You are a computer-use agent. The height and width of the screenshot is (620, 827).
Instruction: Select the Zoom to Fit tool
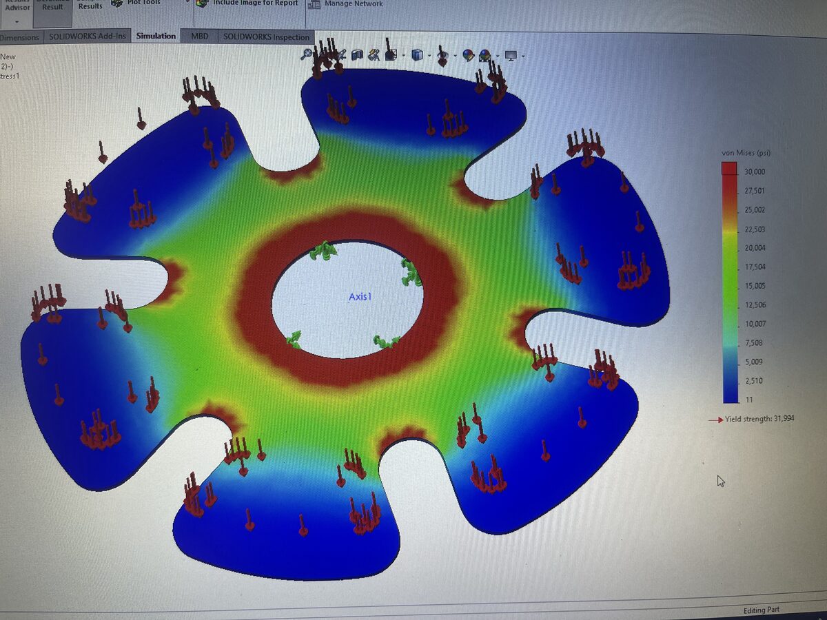pyautogui.click(x=307, y=54)
